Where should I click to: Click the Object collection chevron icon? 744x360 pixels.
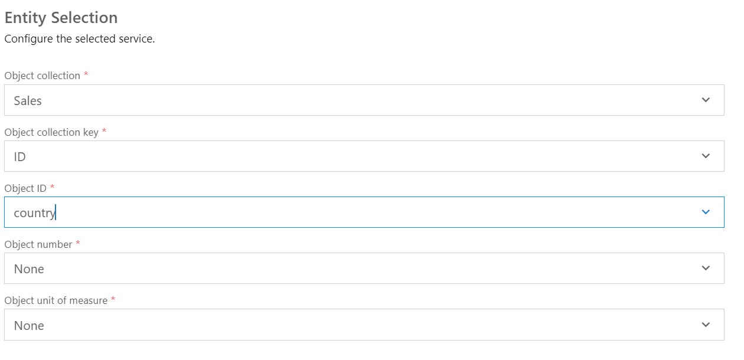pyautogui.click(x=705, y=100)
